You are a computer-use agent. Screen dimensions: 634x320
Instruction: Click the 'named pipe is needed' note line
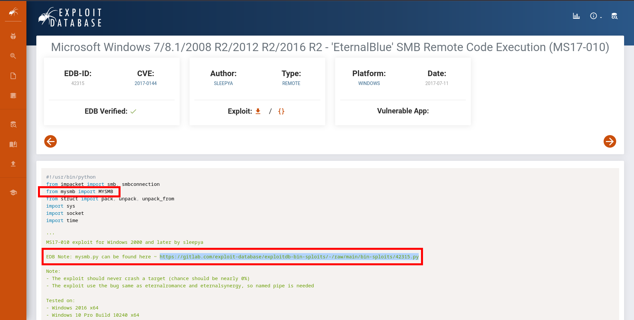[180, 286]
